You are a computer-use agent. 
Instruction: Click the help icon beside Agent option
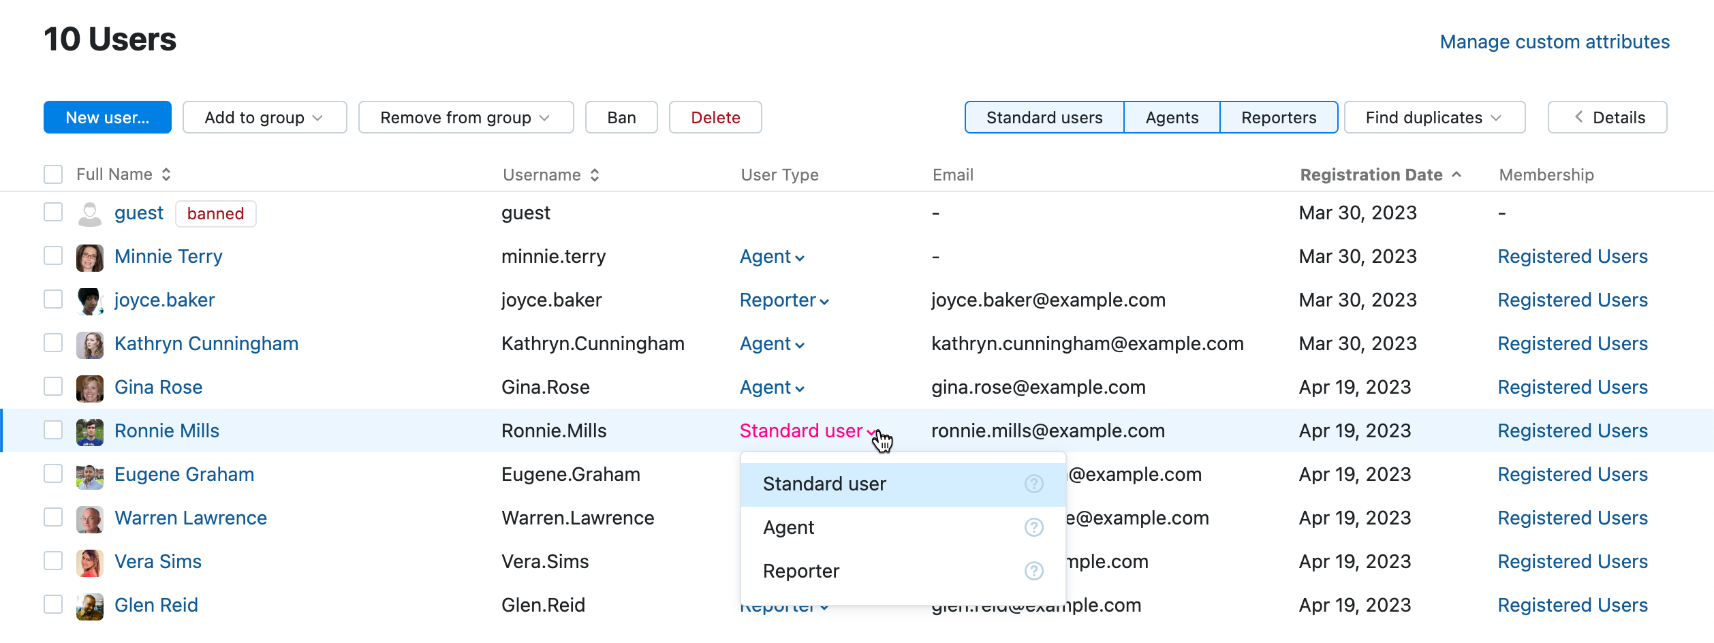click(1033, 527)
